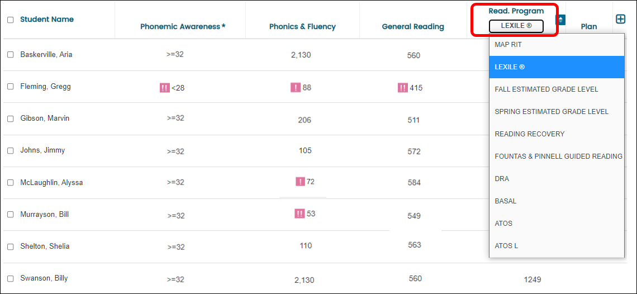Select the checkbox for Gibson, Marvin
Screen dimensions: 637x294
pos(11,118)
